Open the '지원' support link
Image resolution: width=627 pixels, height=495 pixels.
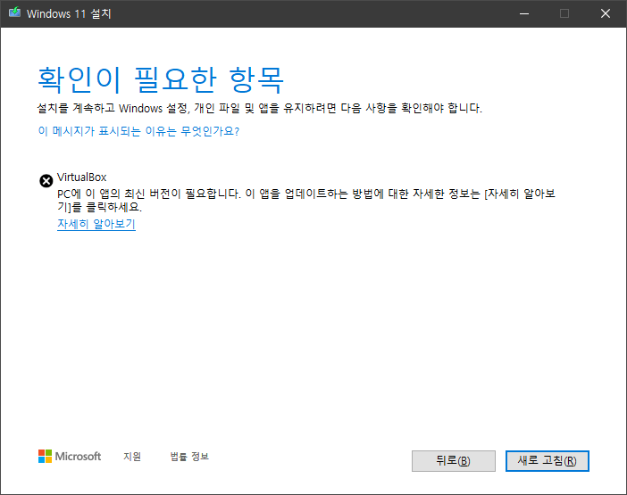(132, 457)
